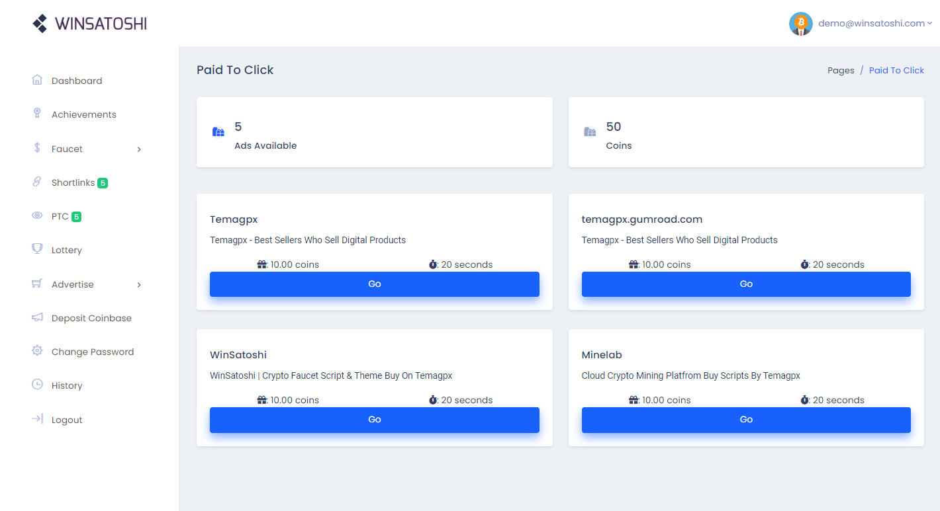Click the PTC eye icon
The image size is (940, 511).
pos(37,216)
